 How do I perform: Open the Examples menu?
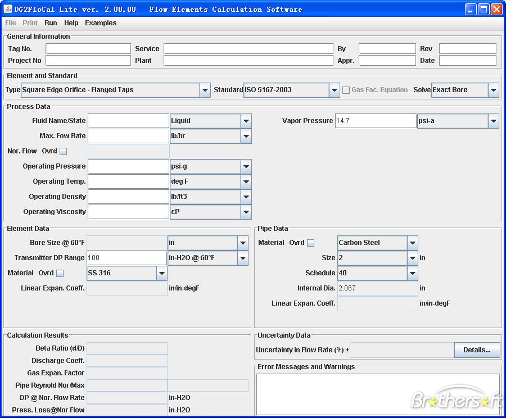coord(101,23)
